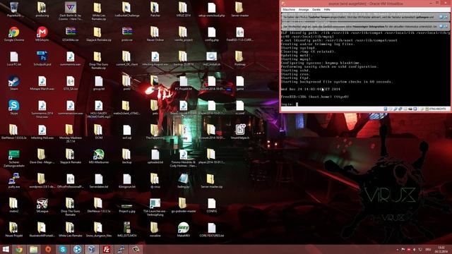This screenshot has width=452, height=254.
Task: Open the Anzeige menu in VirtualBox
Action: click(x=304, y=9)
